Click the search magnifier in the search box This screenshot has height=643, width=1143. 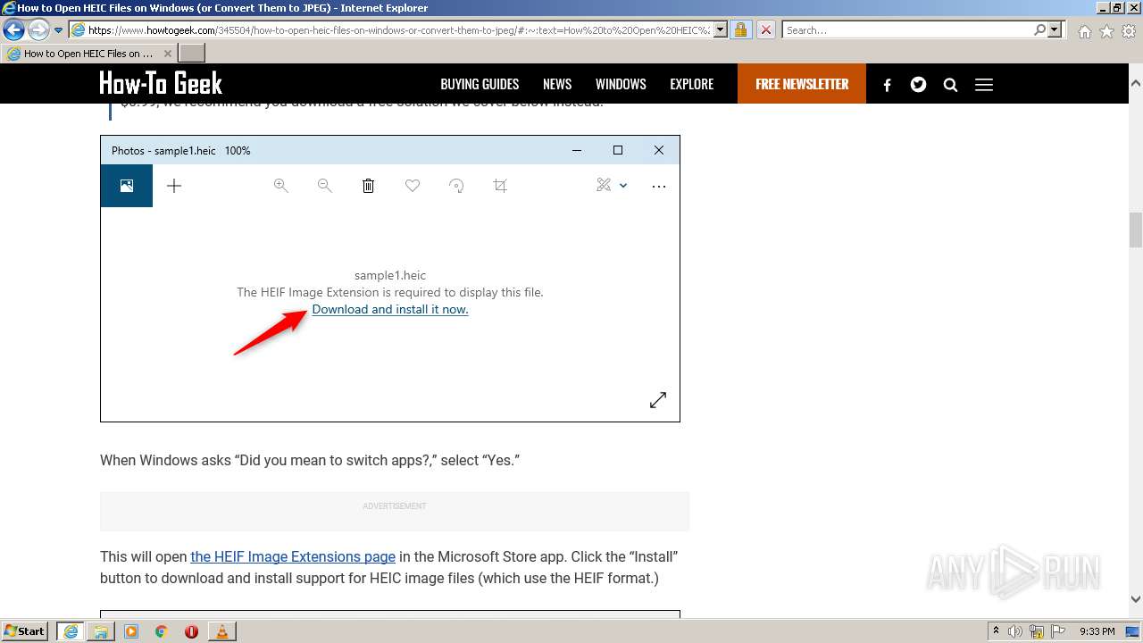(1039, 30)
